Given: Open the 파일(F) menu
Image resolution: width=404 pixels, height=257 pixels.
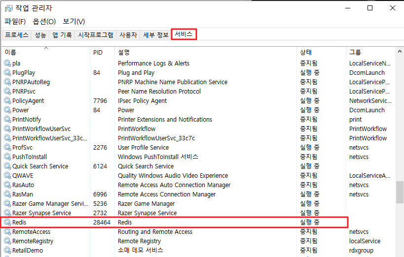Looking at the screenshot, I should 15,21.
